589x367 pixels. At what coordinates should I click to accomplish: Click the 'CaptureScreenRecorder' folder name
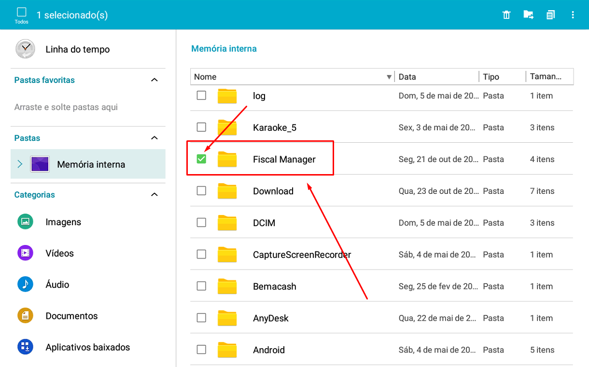click(302, 255)
